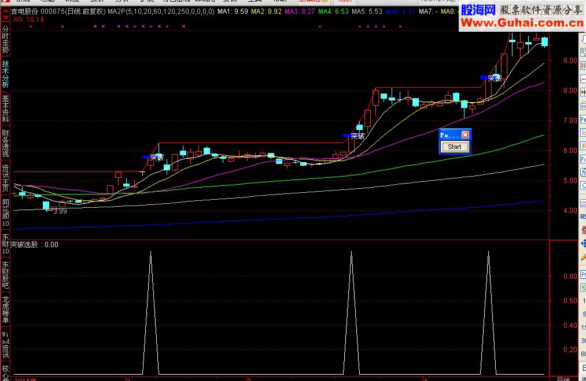
Task: Click the 0.20 indicator axis label
Action: (570, 350)
